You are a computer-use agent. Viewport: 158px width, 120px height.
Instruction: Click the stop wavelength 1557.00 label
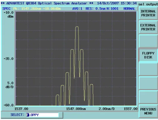point(130,109)
